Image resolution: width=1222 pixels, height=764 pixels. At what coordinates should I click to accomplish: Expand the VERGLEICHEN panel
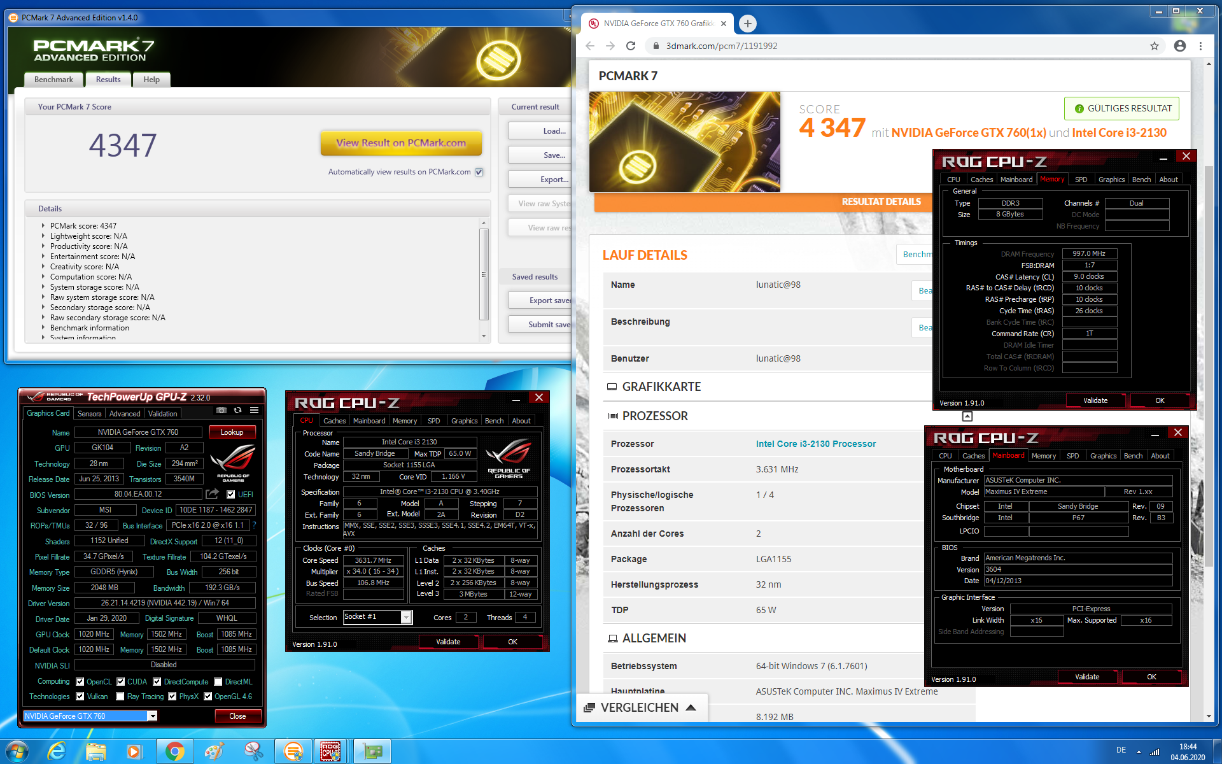pos(641,707)
